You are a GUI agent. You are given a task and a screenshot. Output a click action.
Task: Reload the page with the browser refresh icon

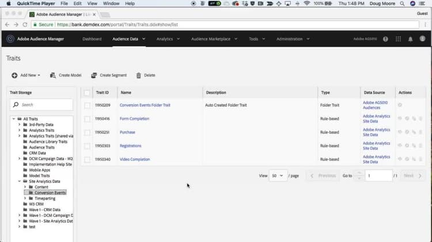pos(25,25)
